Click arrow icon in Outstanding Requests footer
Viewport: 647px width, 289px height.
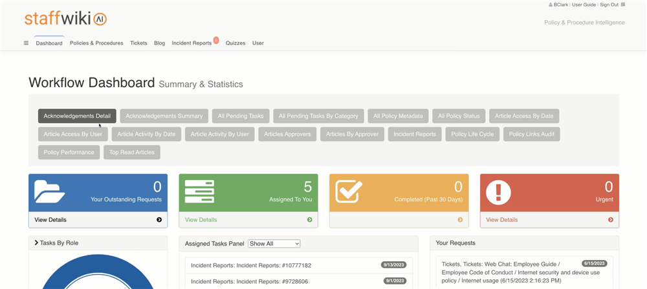159,220
